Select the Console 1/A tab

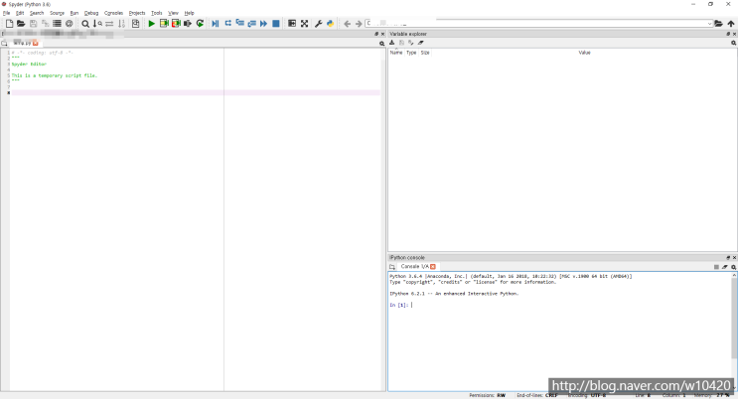[414, 266]
